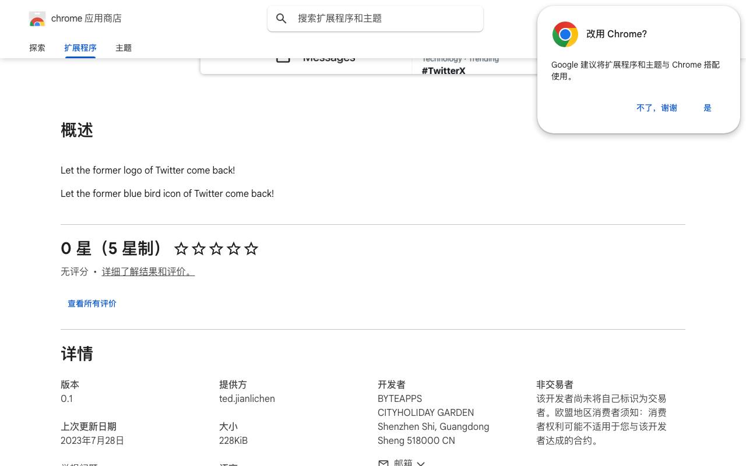
Task: Click the Chrome logo in the popup
Action: pyautogui.click(x=565, y=34)
